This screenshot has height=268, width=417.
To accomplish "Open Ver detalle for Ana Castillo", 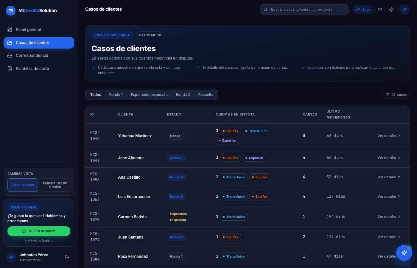I will point(389,177).
